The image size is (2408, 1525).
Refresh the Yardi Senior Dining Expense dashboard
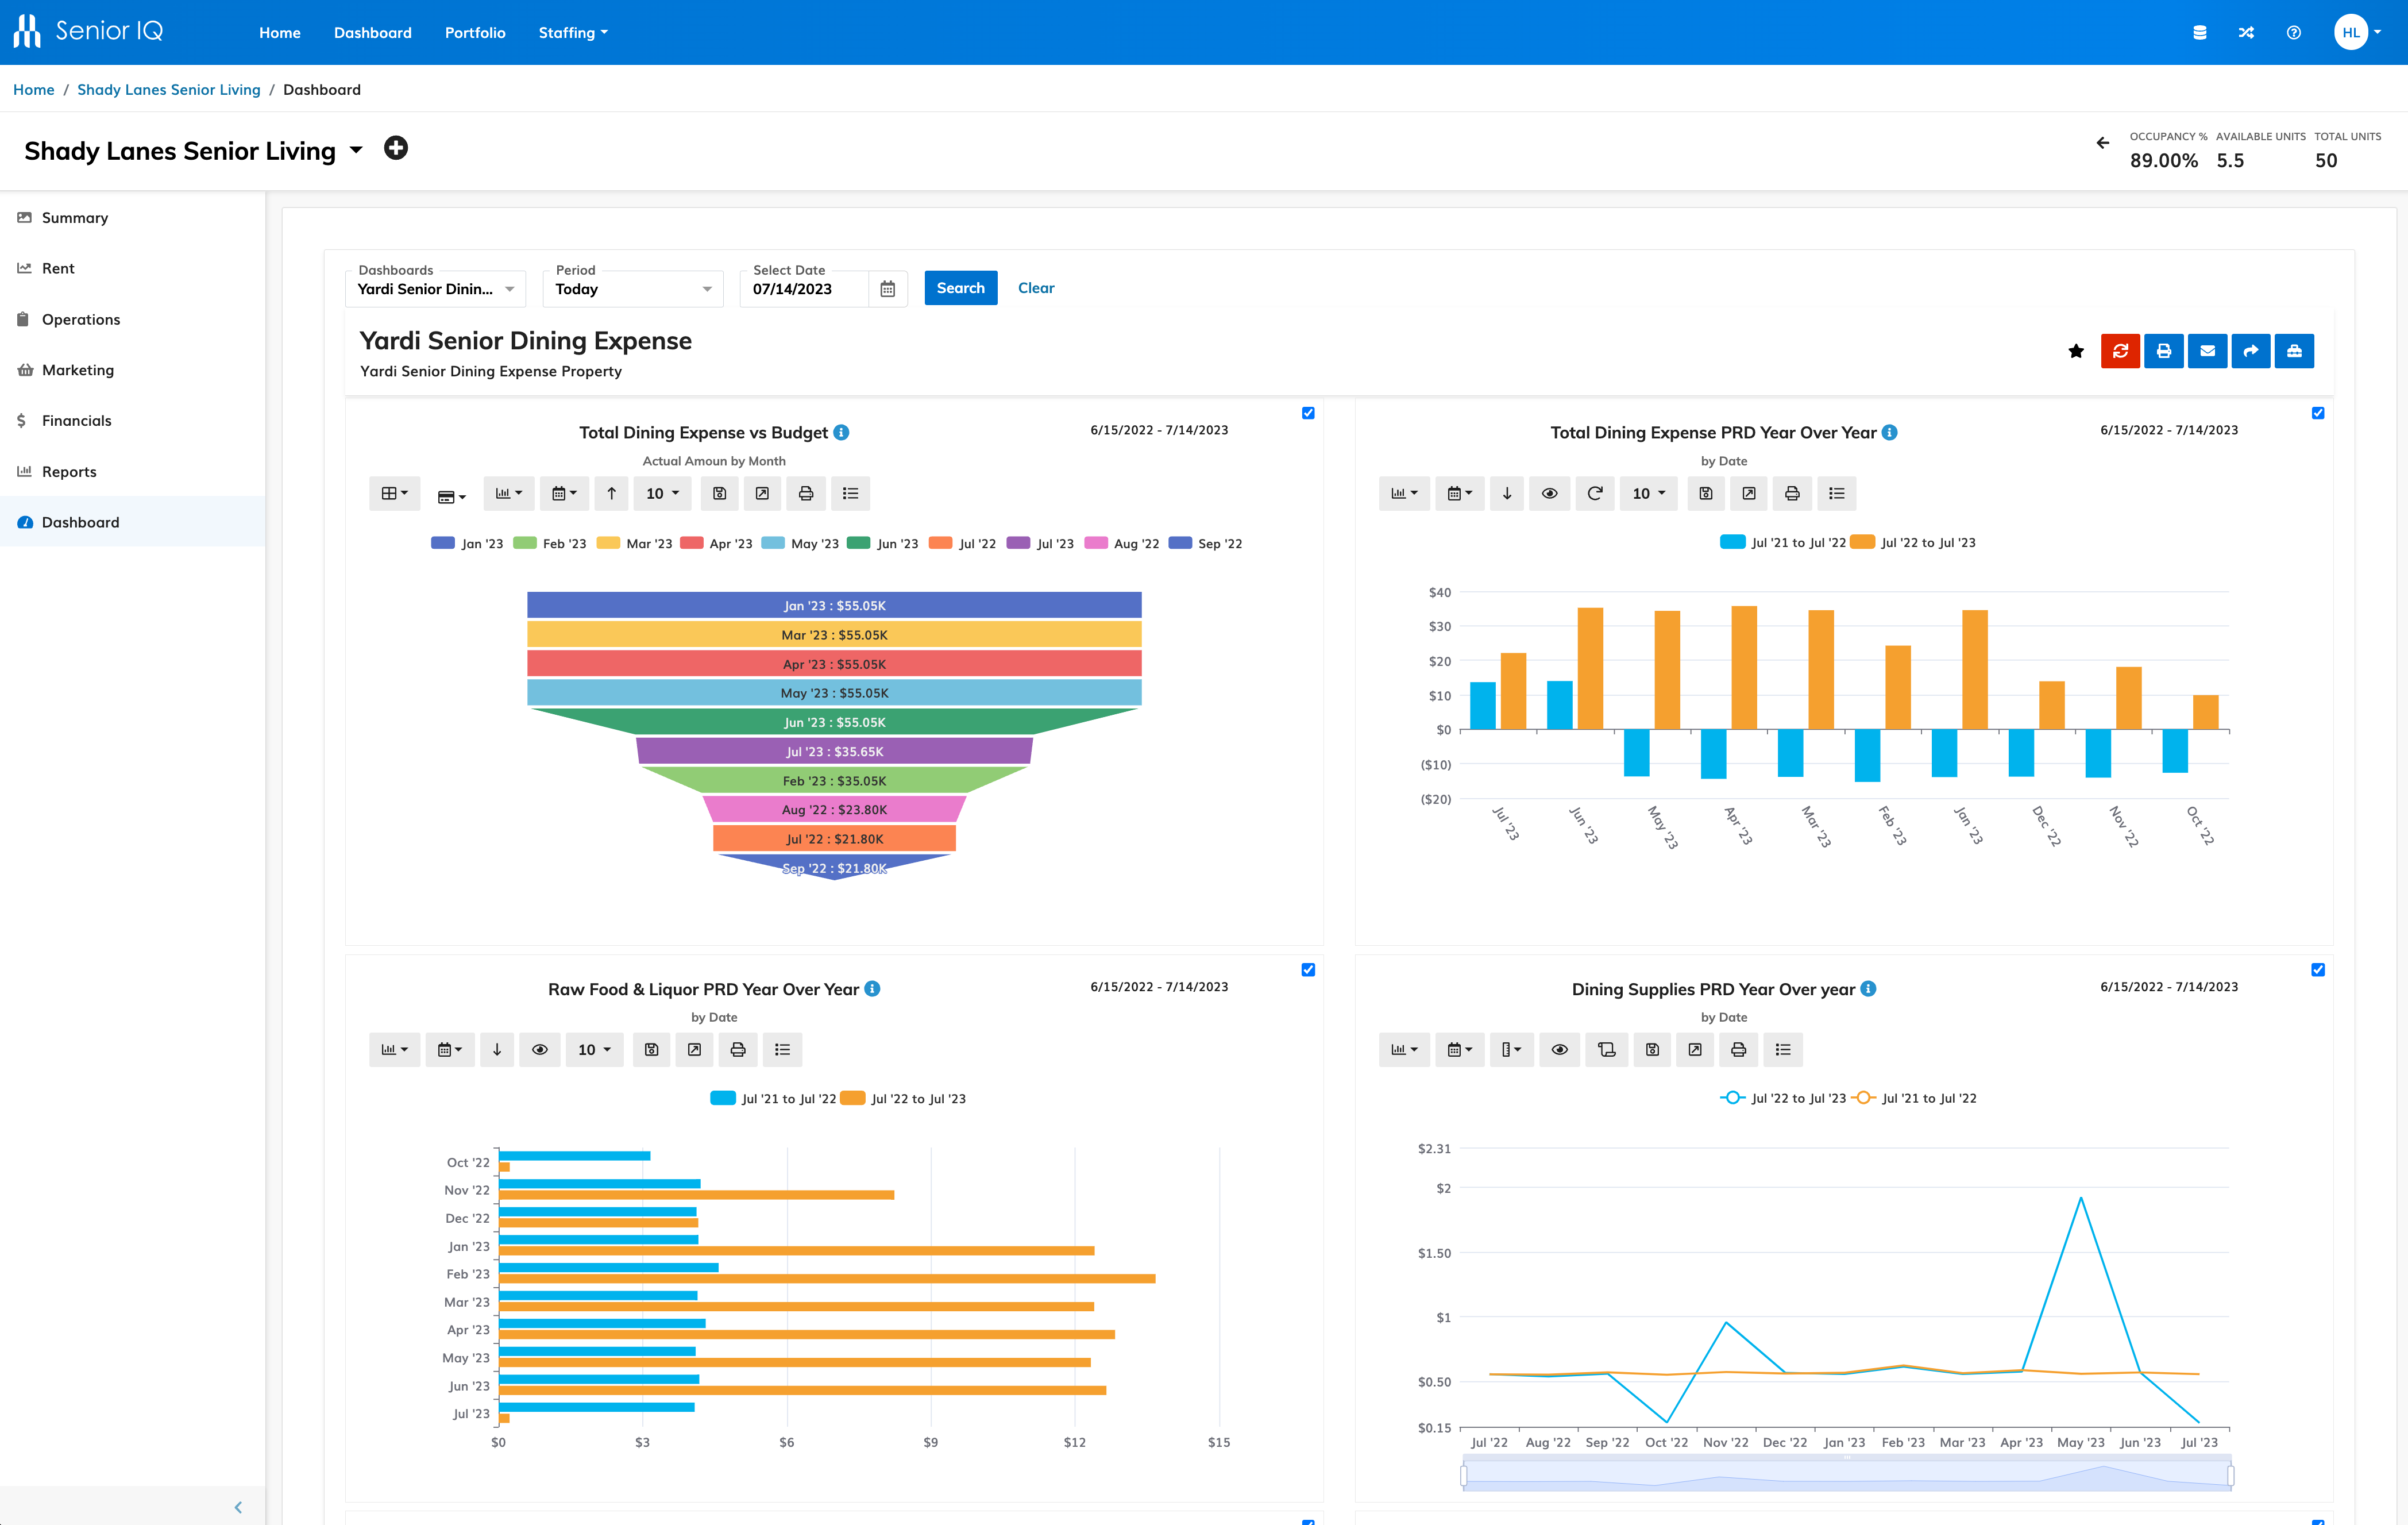coord(2121,351)
